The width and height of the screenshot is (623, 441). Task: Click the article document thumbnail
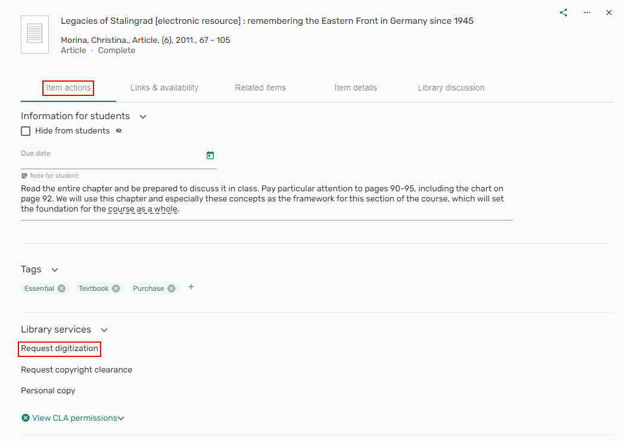click(35, 34)
